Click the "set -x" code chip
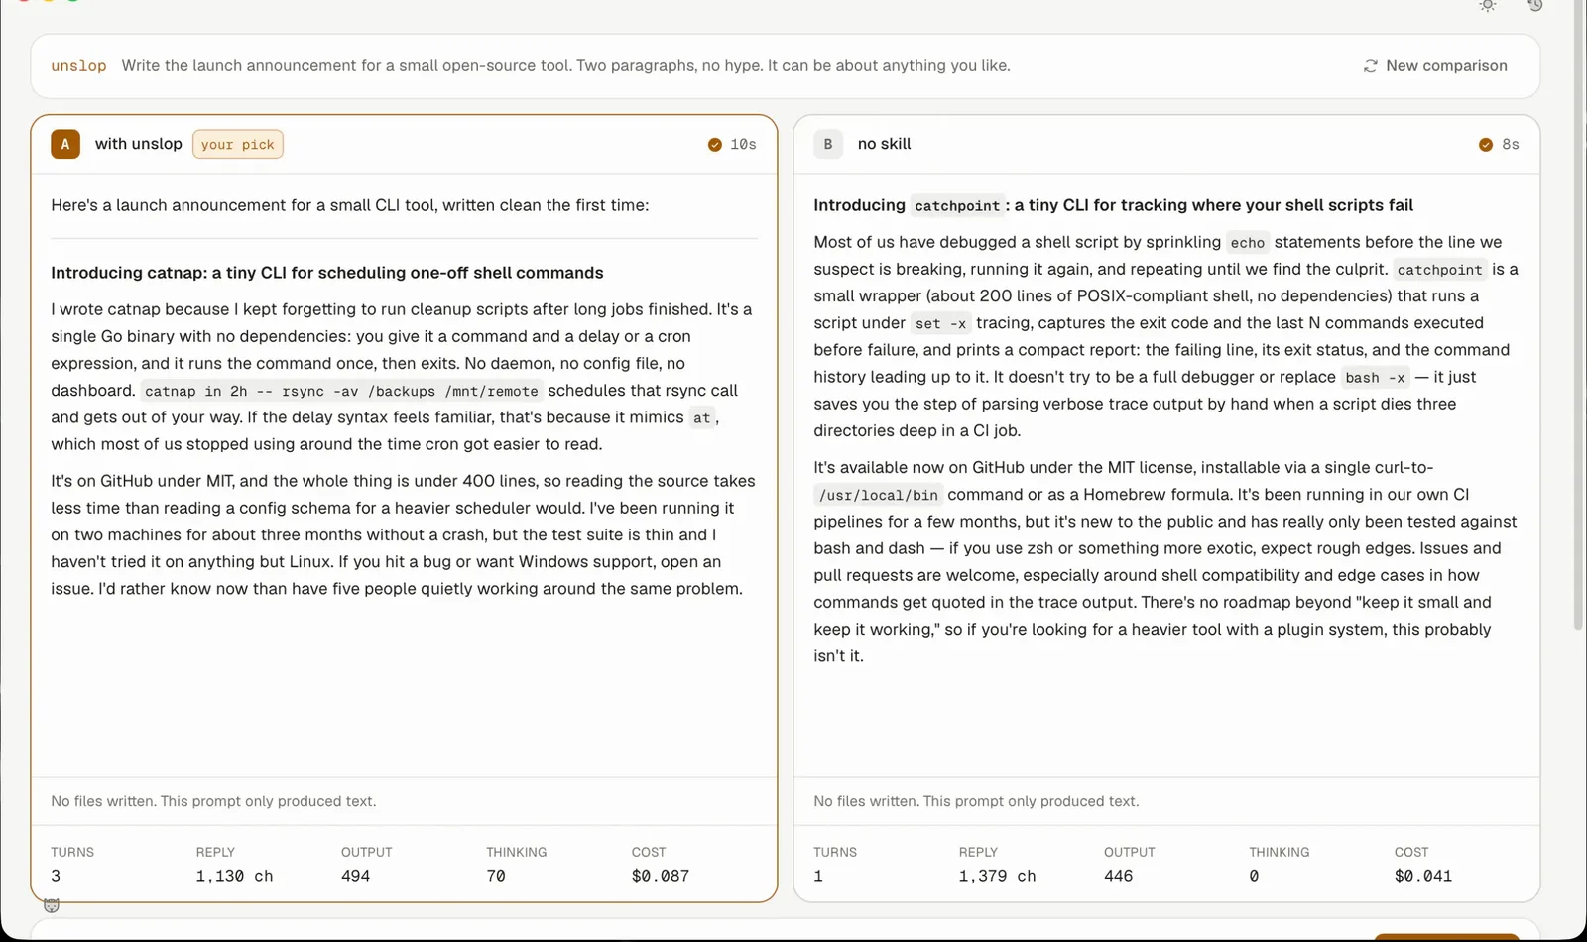 [x=940, y=323]
